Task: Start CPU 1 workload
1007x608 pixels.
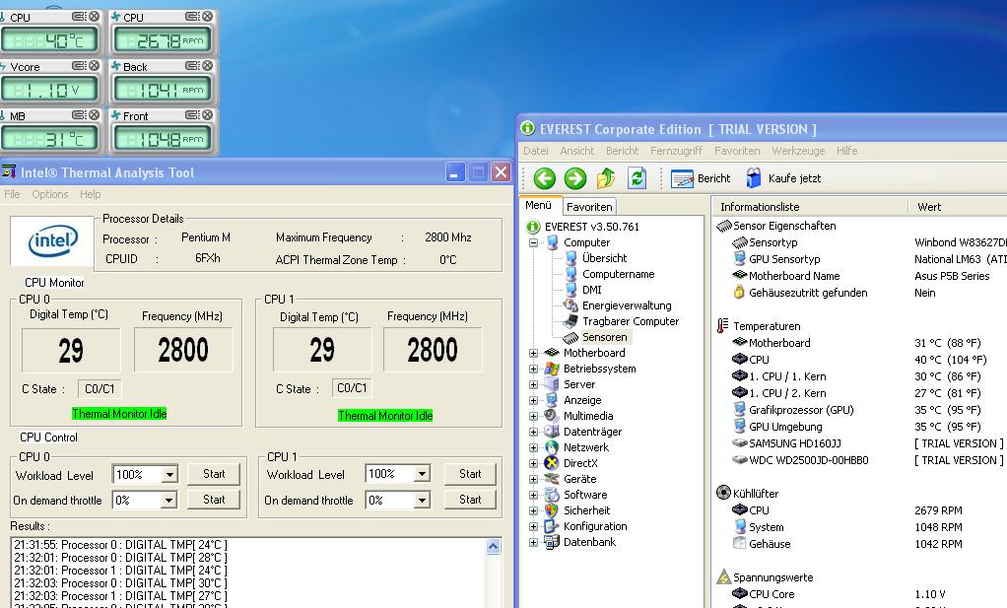Action: click(470, 474)
